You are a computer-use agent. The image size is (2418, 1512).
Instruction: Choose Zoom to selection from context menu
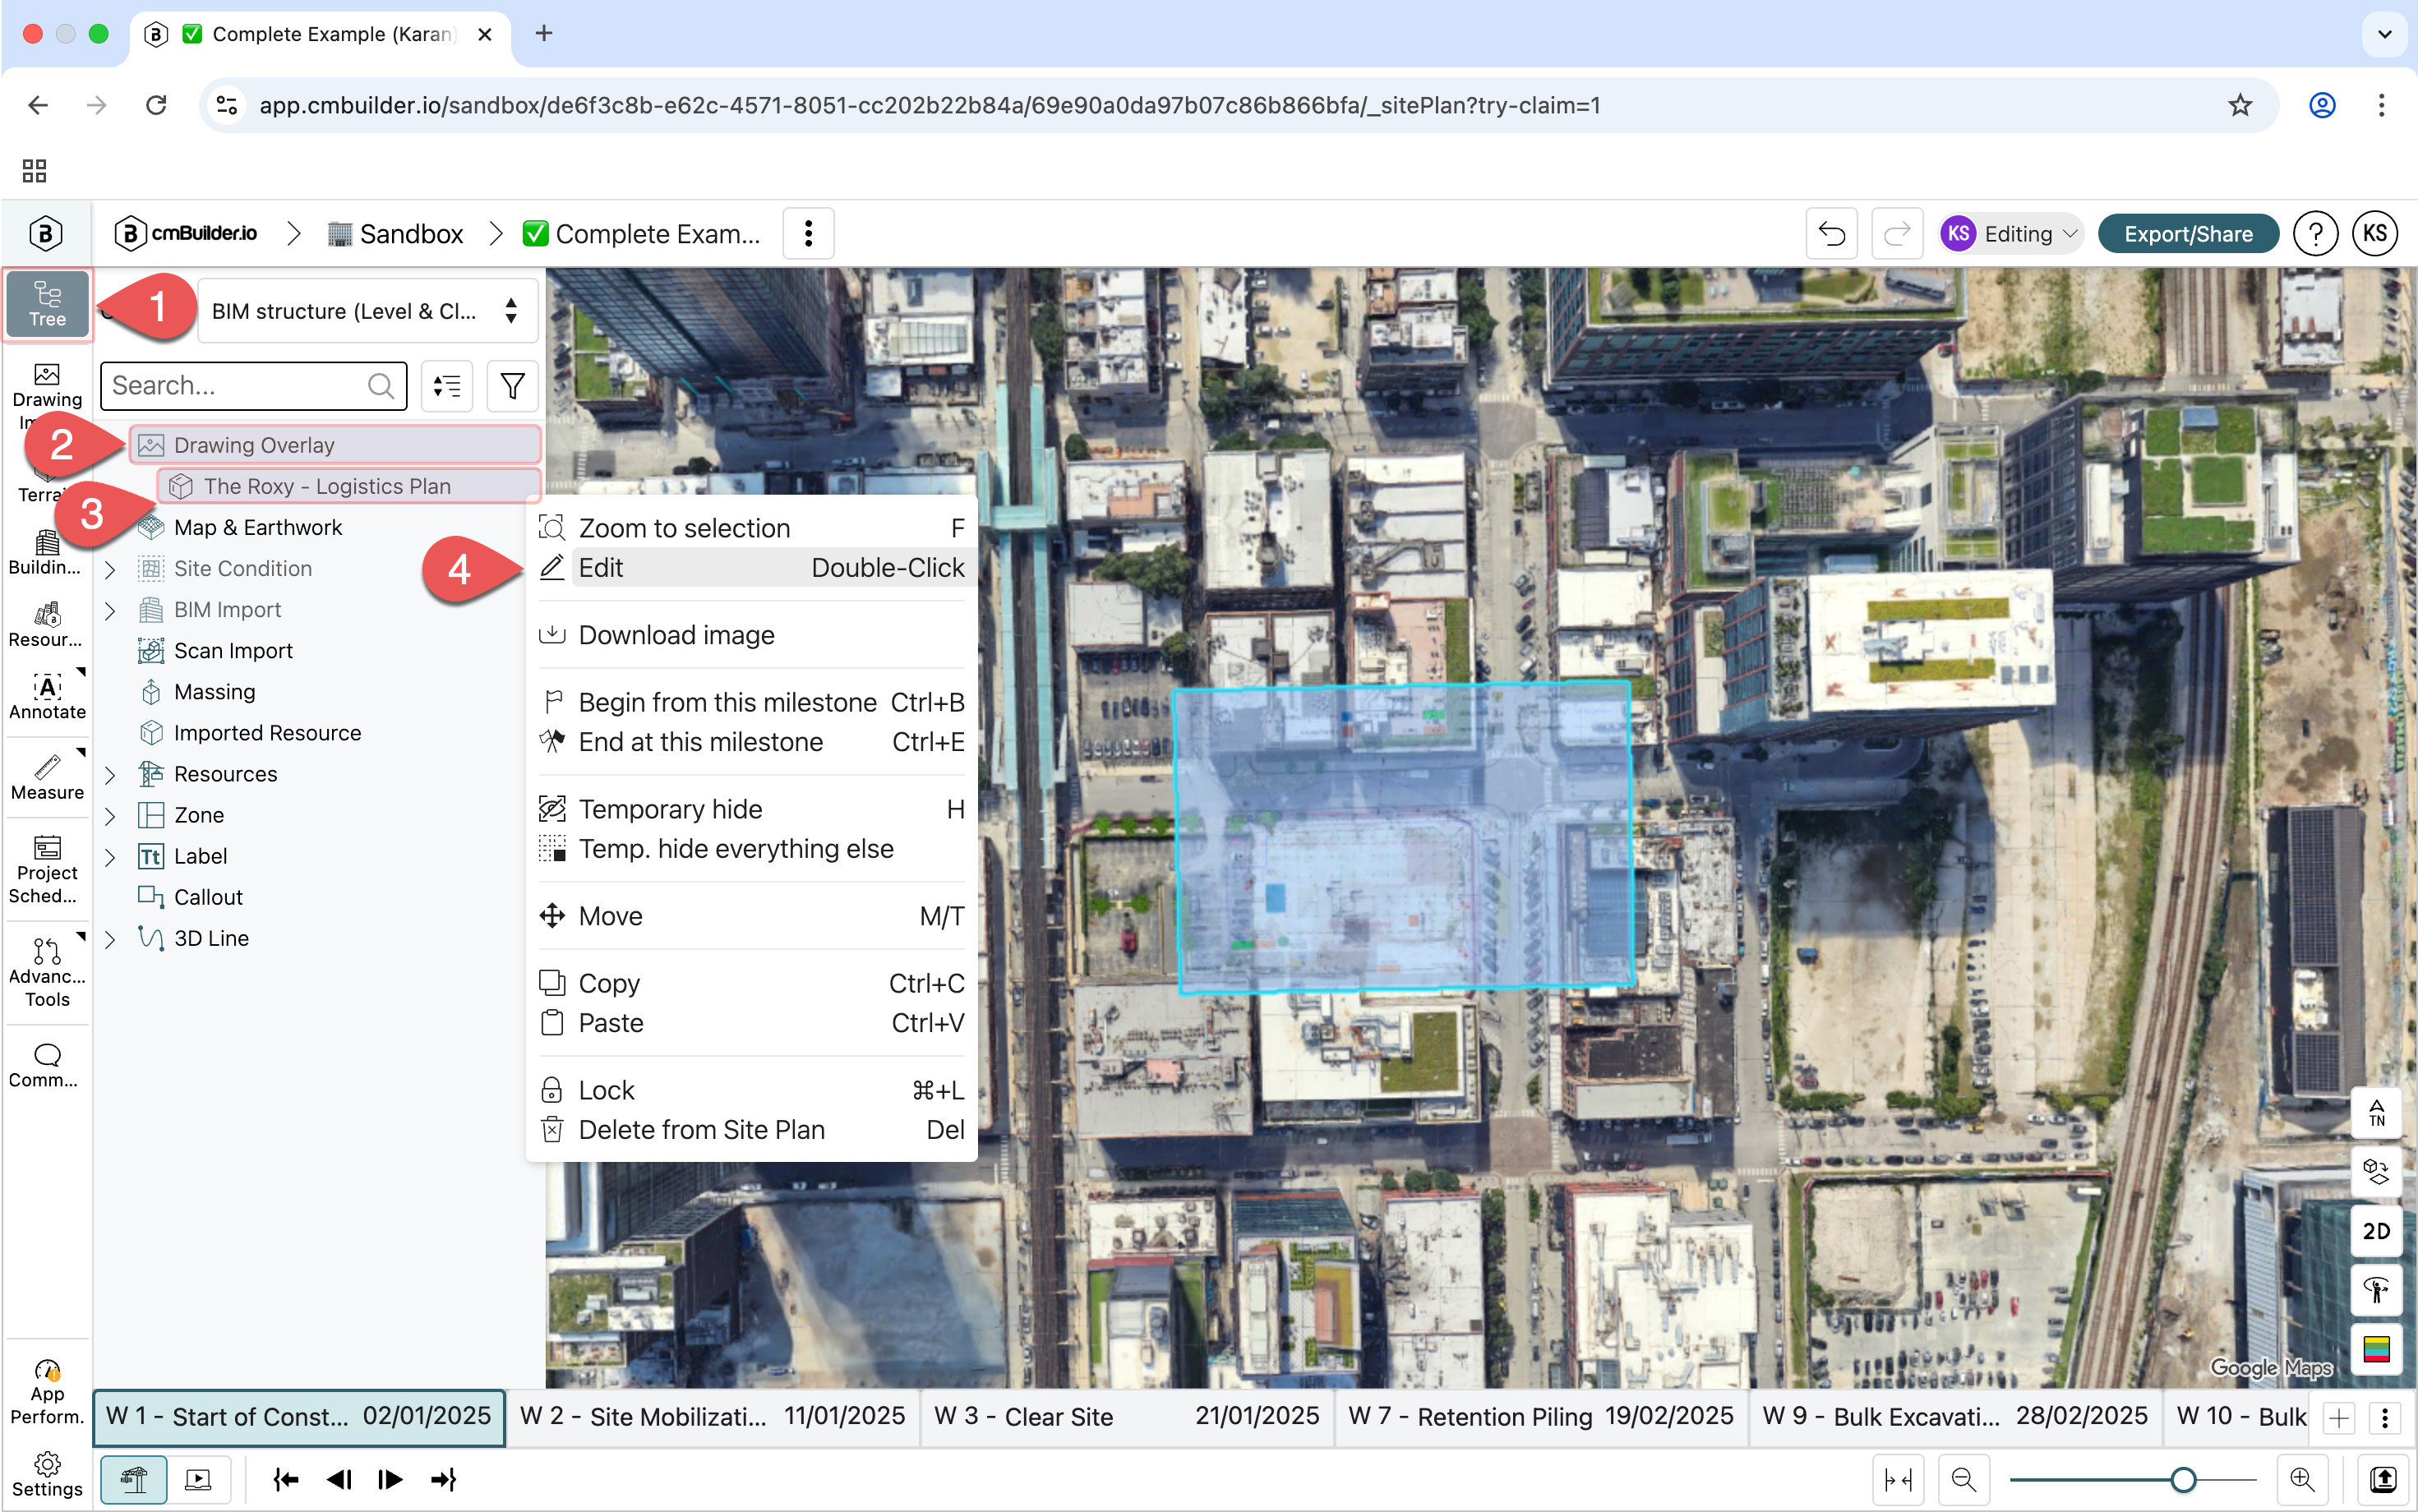pos(751,527)
